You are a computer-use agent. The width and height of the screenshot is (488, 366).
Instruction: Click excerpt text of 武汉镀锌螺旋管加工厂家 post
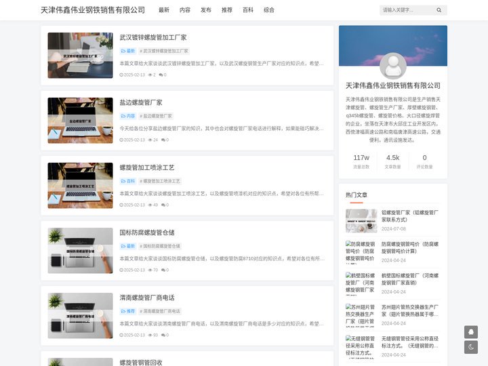222,64
